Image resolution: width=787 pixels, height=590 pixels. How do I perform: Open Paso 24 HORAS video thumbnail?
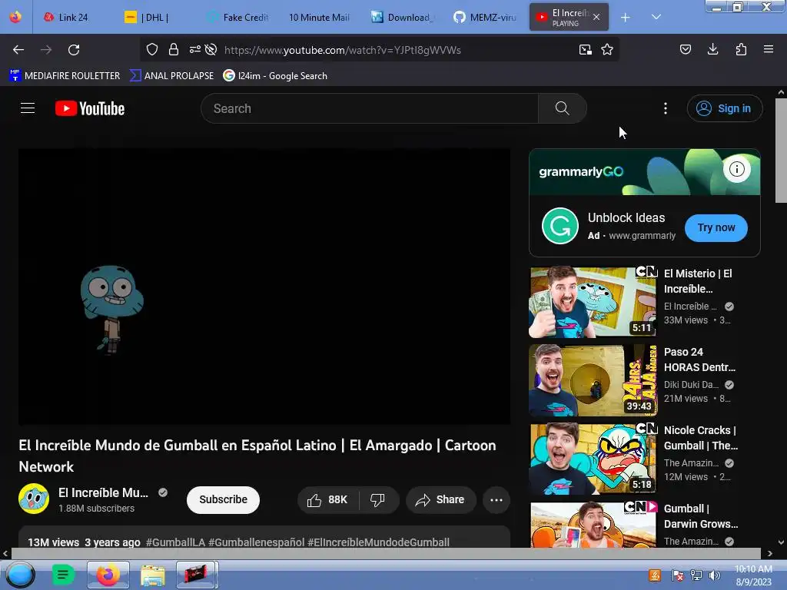tap(593, 380)
